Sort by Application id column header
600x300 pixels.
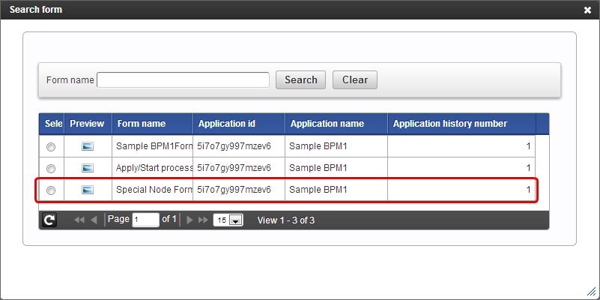239,124
